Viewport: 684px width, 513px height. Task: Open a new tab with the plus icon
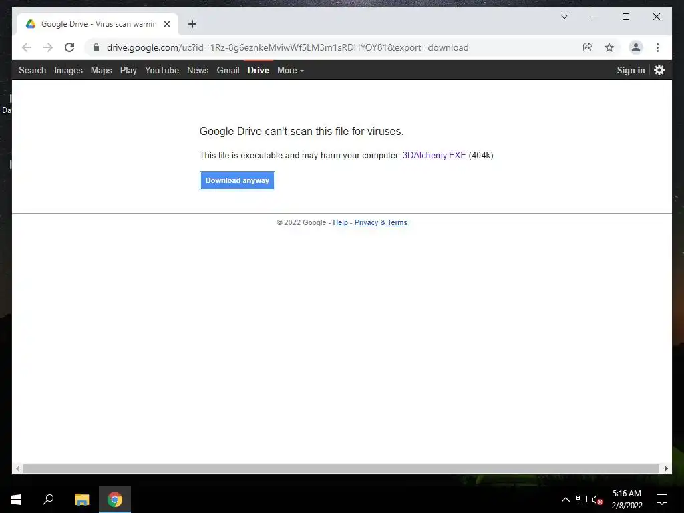click(192, 24)
